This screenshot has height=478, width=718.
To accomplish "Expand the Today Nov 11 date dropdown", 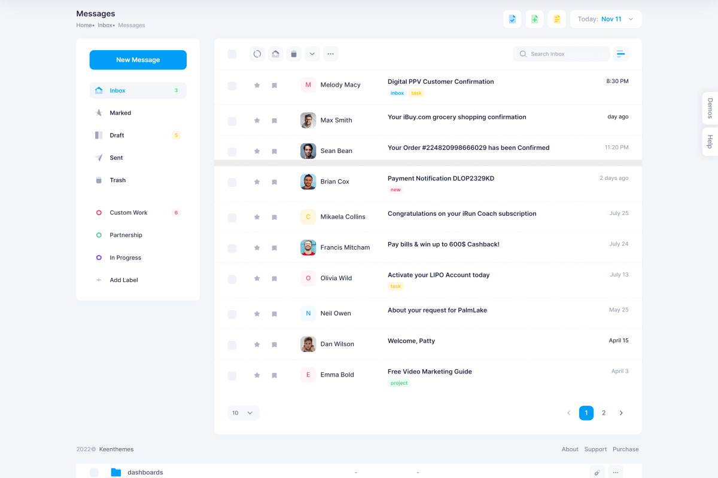I will (x=606, y=19).
